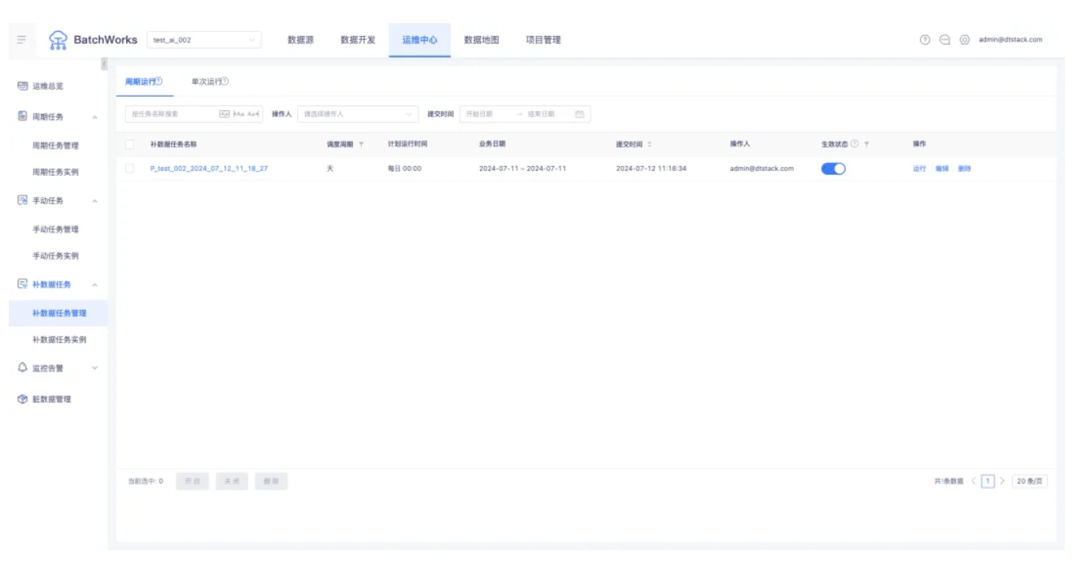Click the BatchWorks cloud logo
The image size is (1083, 575).
58,40
